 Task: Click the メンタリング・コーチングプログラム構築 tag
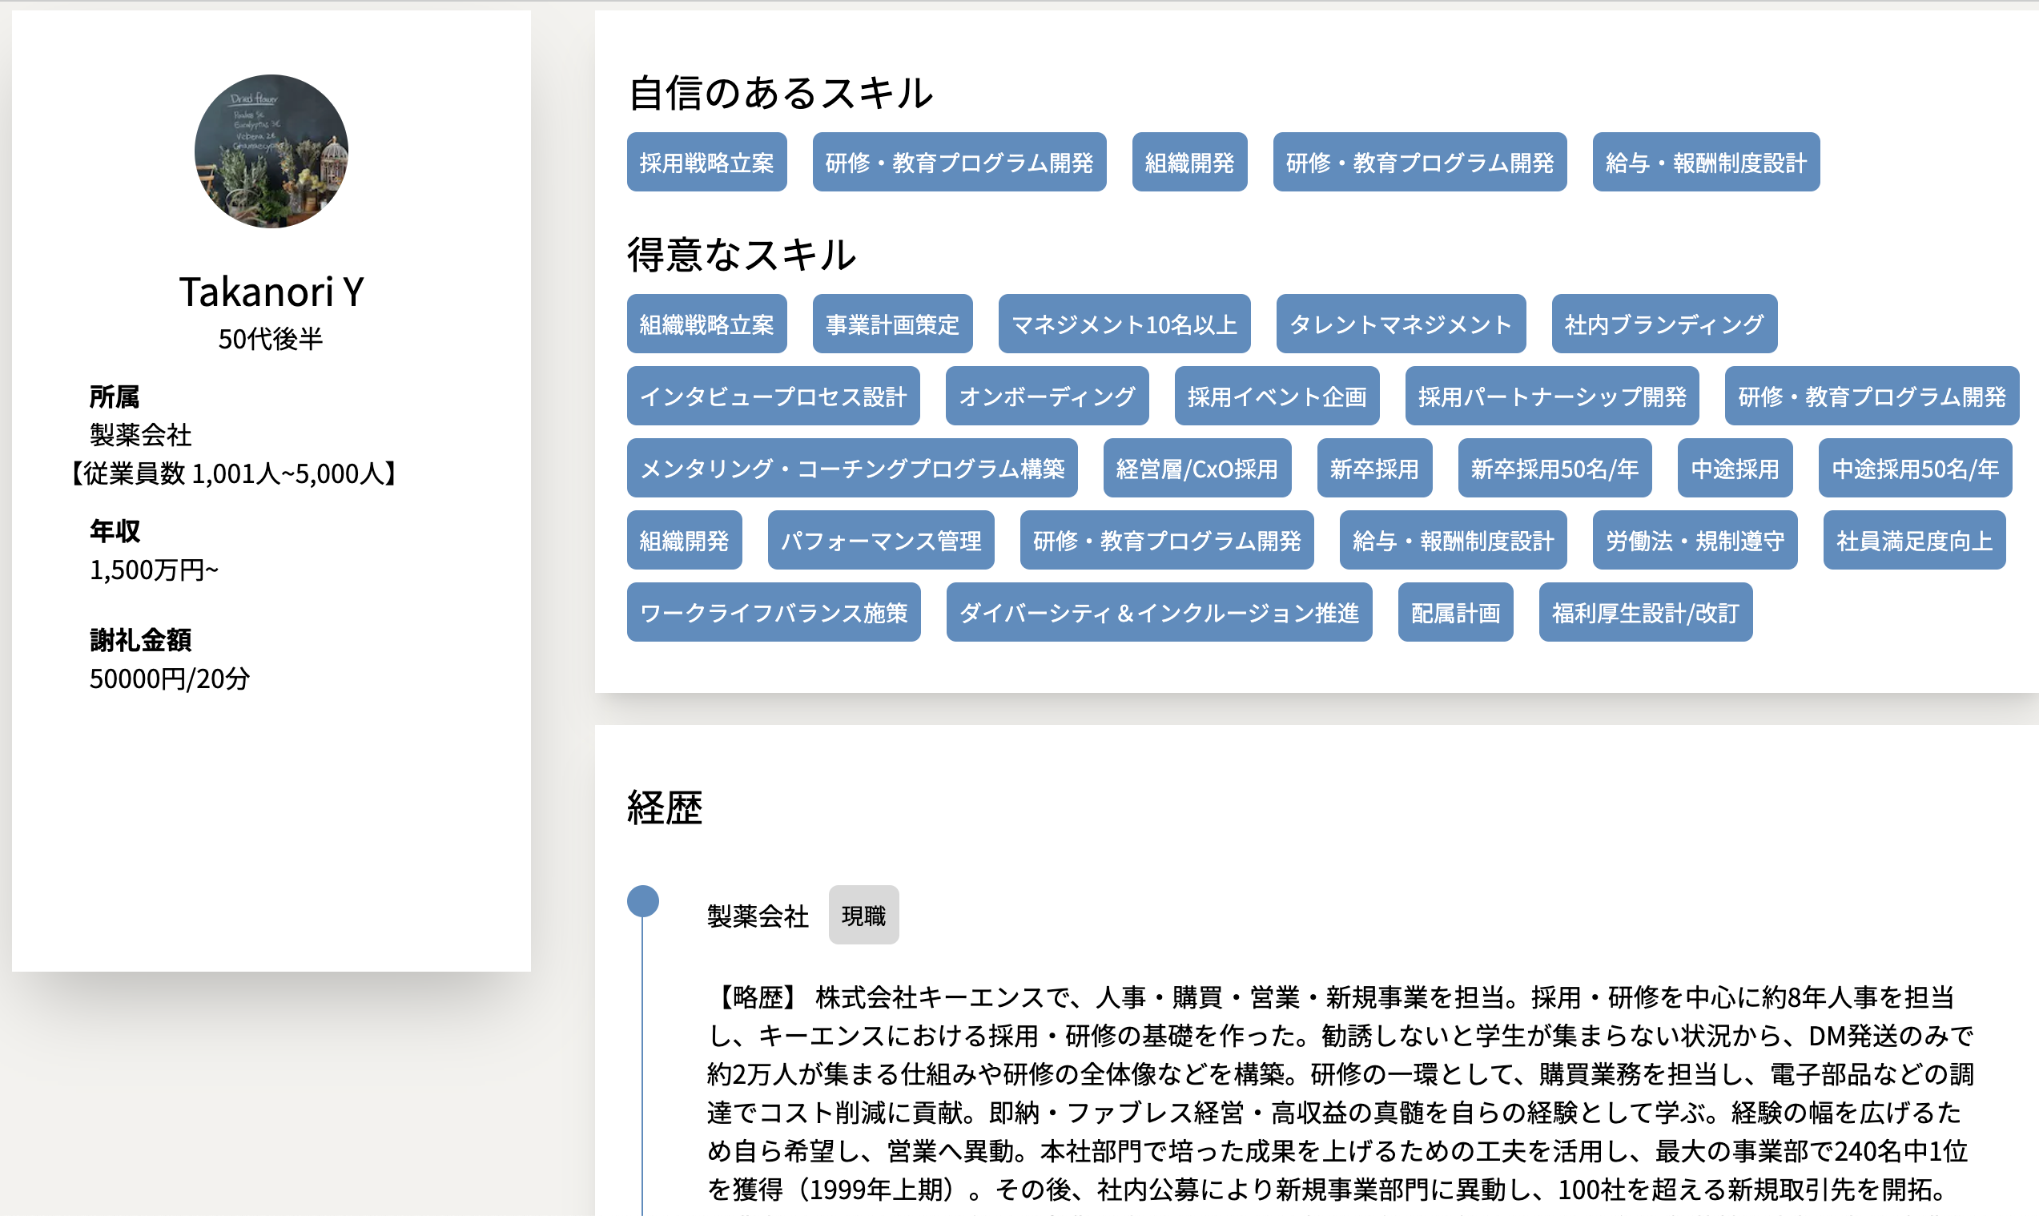click(851, 469)
